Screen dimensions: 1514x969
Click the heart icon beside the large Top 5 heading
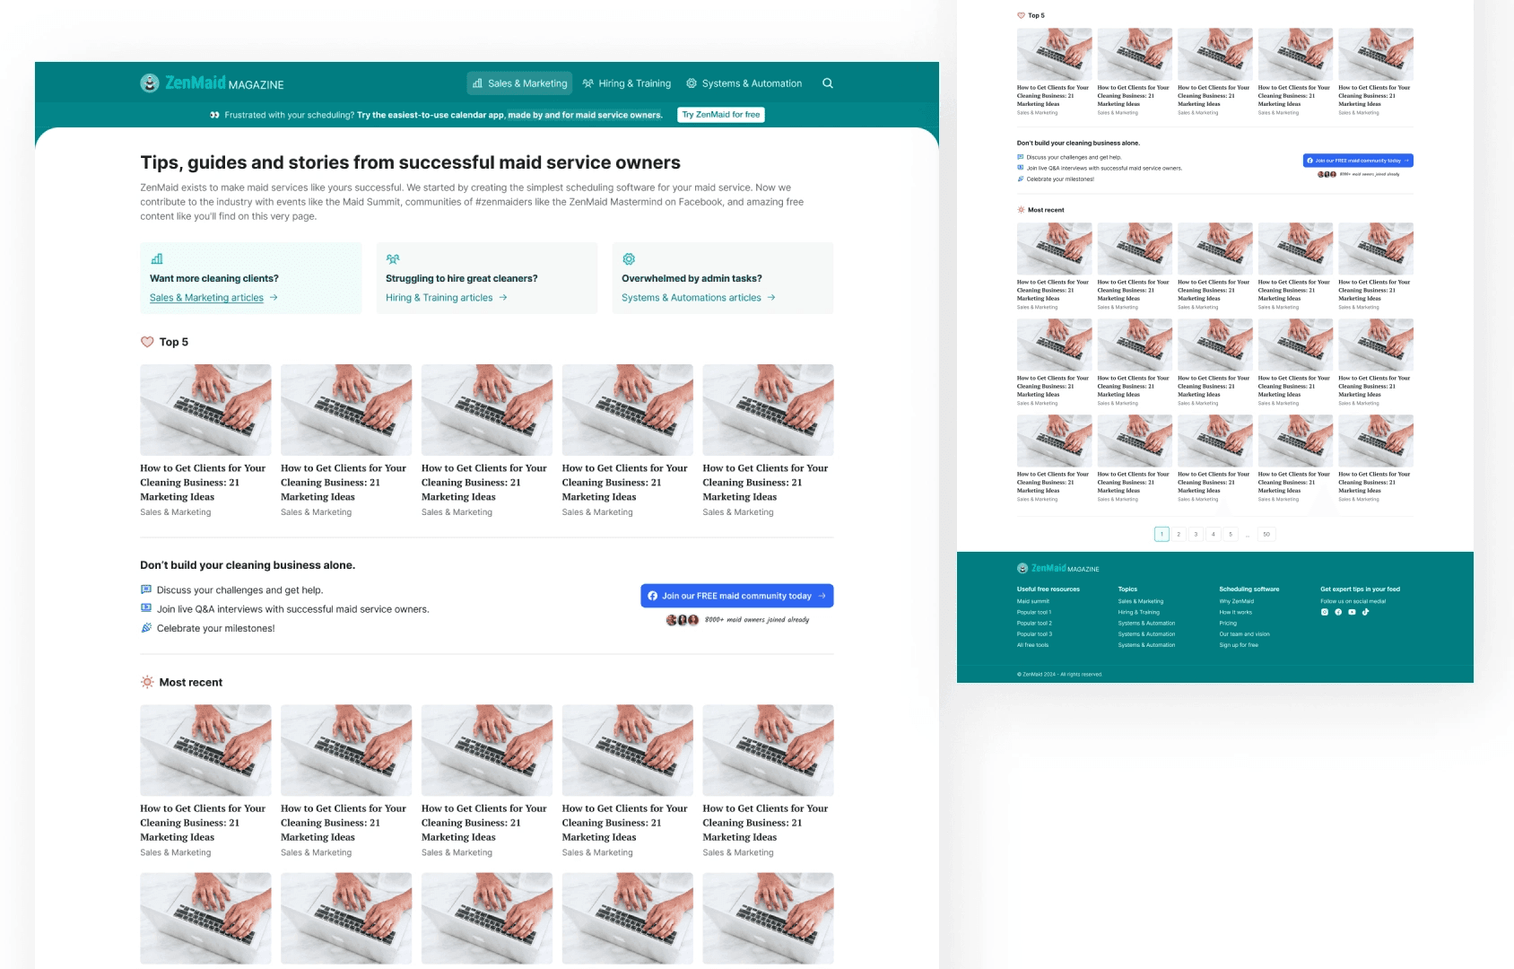pyautogui.click(x=147, y=342)
